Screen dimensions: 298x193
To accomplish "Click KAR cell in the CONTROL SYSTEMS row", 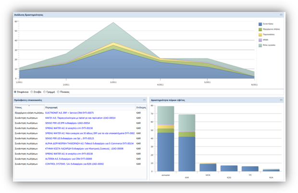I will point(138,164).
